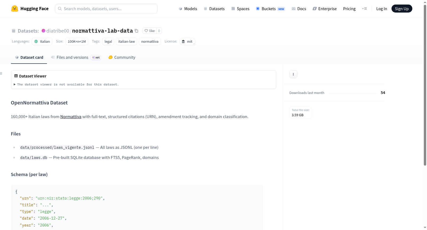Image resolution: width=427 pixels, height=230 pixels.
Task: Open the diatribe00 user profile
Action: tap(58, 31)
